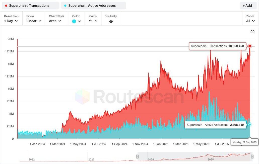This screenshot has width=259, height=164.
Task: Click the cyan Active Addresses diamond marker
Action: (250, 125)
